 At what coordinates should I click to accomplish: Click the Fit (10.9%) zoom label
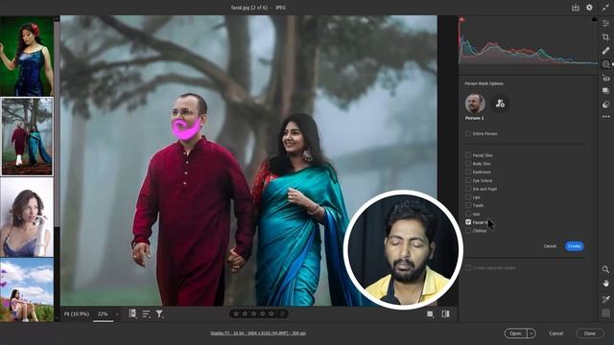pyautogui.click(x=77, y=313)
